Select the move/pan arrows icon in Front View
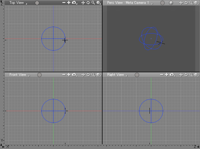Screen dimensions: 200x149 pos(83,75)
